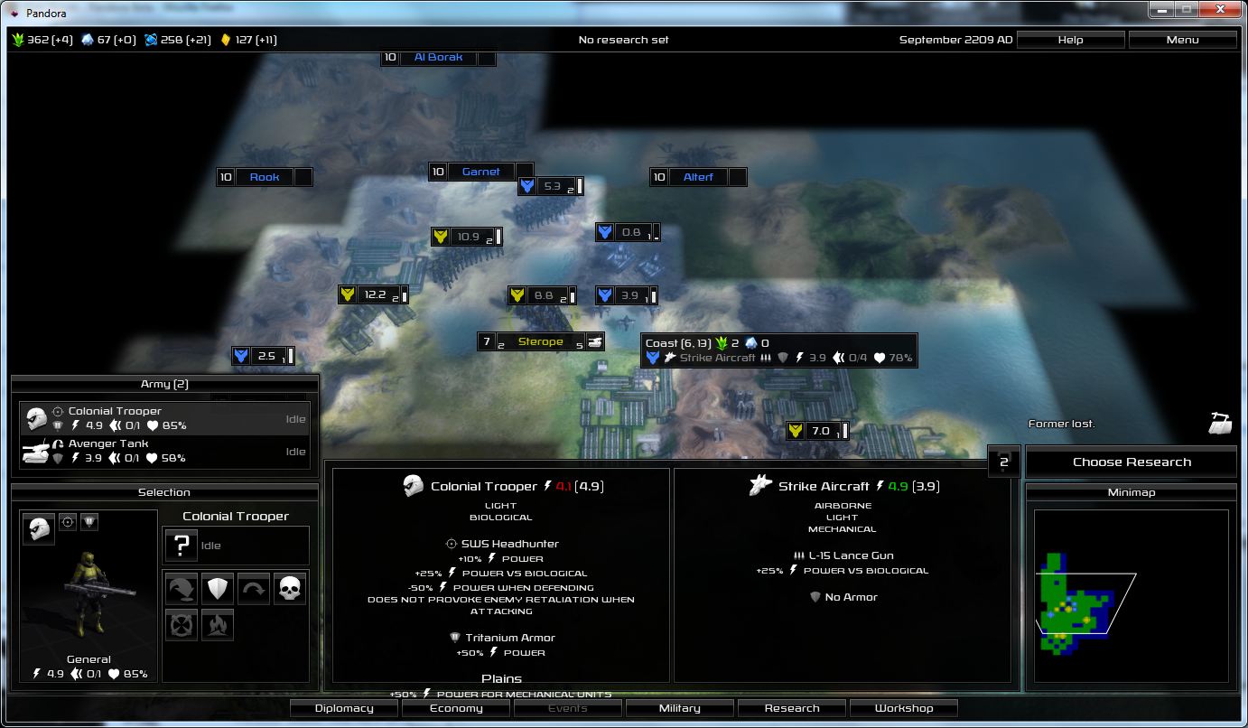Screen dimensions: 1248x728
Task: Click the "No research set" status text
Action: [x=624, y=40]
